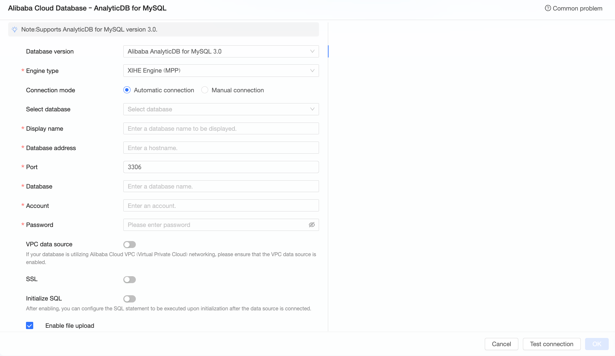Click the Initialize SQL description text
Screen dimensions: 615x356
coord(168,308)
